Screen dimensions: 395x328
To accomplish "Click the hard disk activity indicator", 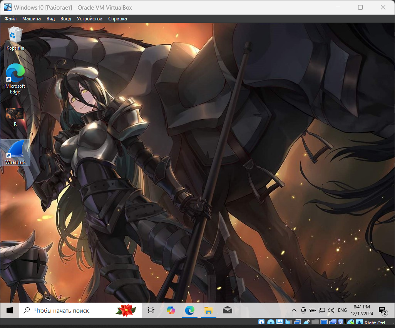I will coord(261,322).
